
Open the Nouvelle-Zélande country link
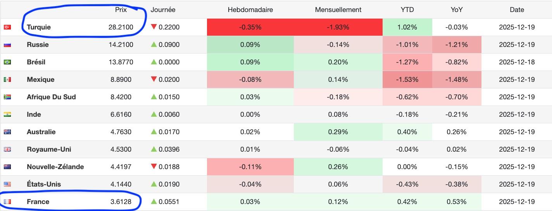click(55, 167)
